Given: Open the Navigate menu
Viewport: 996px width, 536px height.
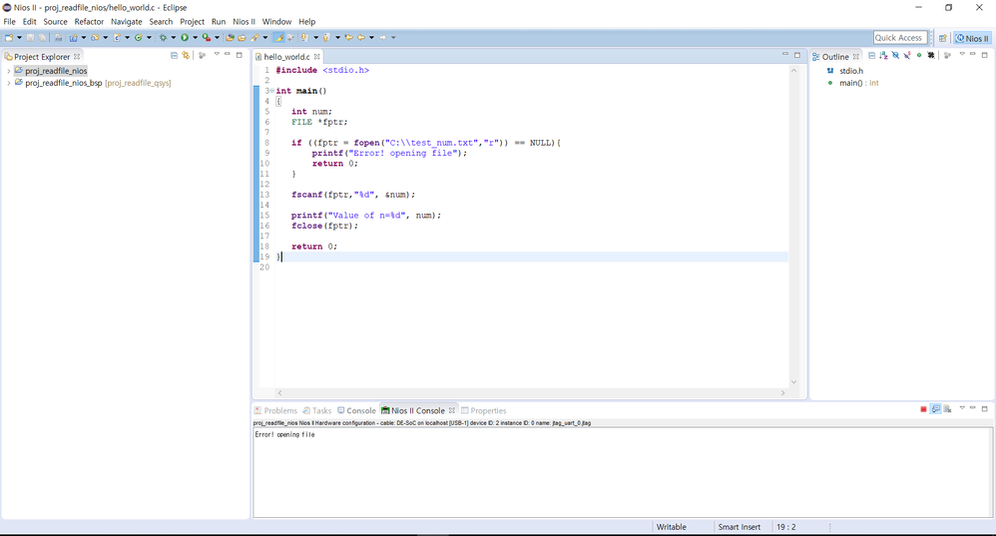Looking at the screenshot, I should [x=126, y=21].
